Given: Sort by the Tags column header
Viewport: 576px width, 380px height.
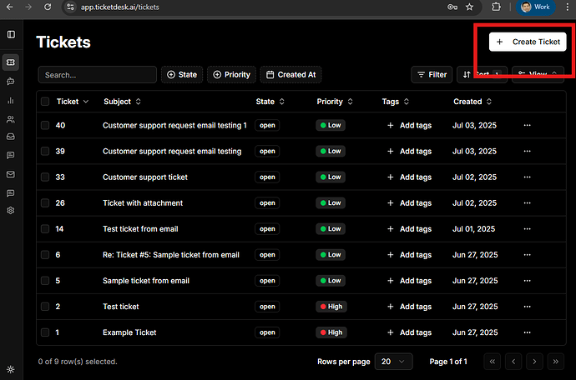Looking at the screenshot, I should pyautogui.click(x=395, y=102).
